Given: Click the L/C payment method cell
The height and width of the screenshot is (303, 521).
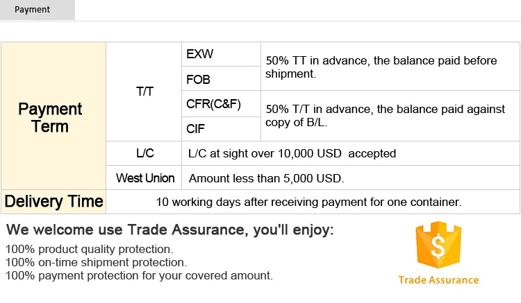Looking at the screenshot, I should coord(144,153).
